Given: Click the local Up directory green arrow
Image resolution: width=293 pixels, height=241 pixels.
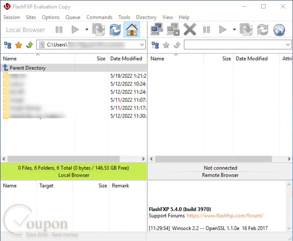Looking at the screenshot, I should point(29,45).
